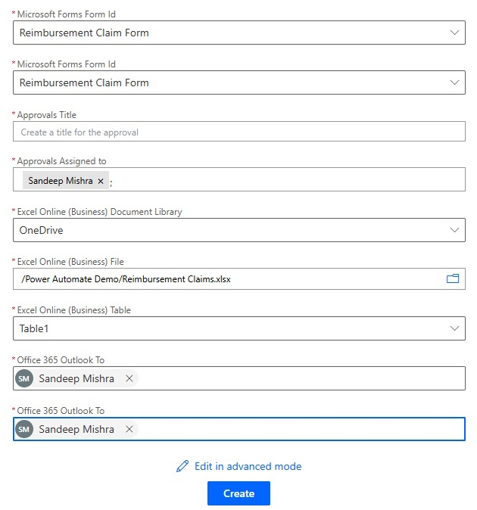Image resolution: width=477 pixels, height=510 pixels.
Task: Remove Sandeep Mishra from Approvals Assigned to
Action: 101,181
